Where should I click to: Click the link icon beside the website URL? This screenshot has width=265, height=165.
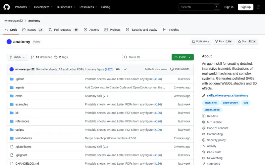pos(204,96)
